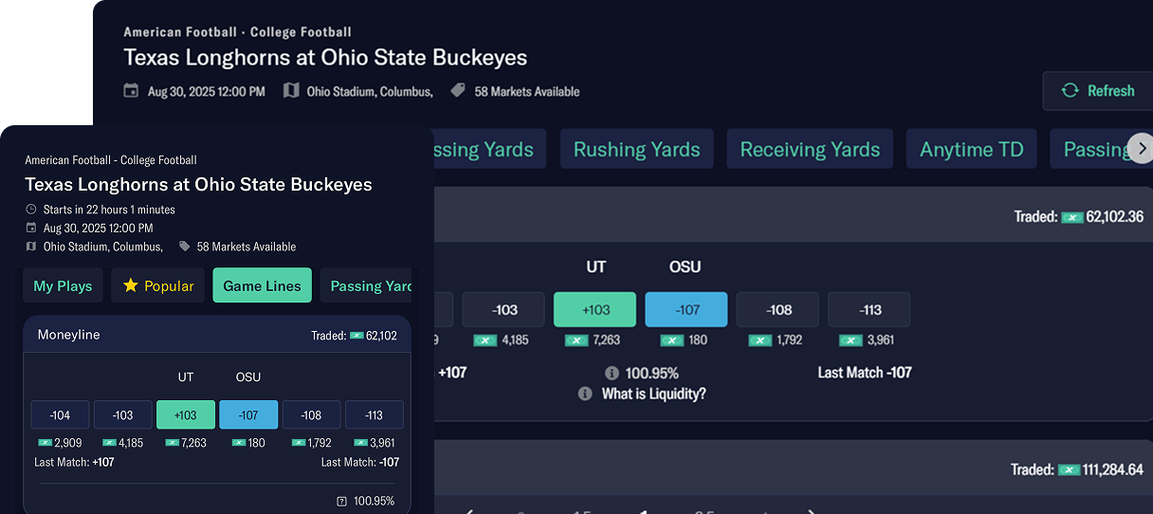Click the Refresh button
This screenshot has height=514, width=1153.
[1097, 91]
